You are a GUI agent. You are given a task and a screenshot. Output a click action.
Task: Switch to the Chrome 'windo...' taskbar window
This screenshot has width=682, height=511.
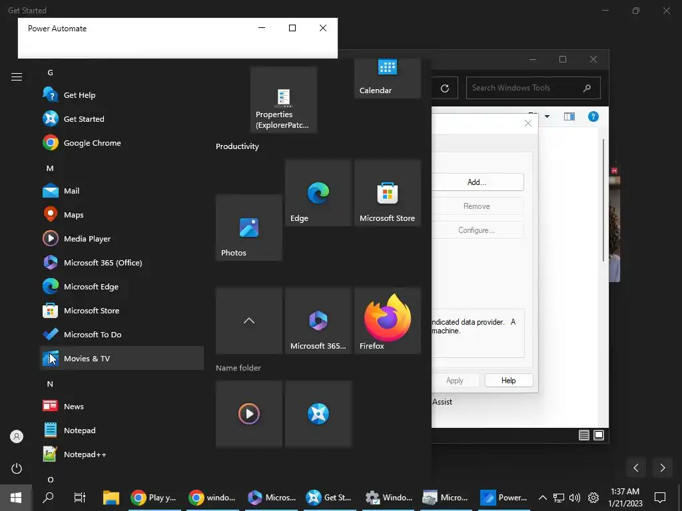tap(212, 498)
